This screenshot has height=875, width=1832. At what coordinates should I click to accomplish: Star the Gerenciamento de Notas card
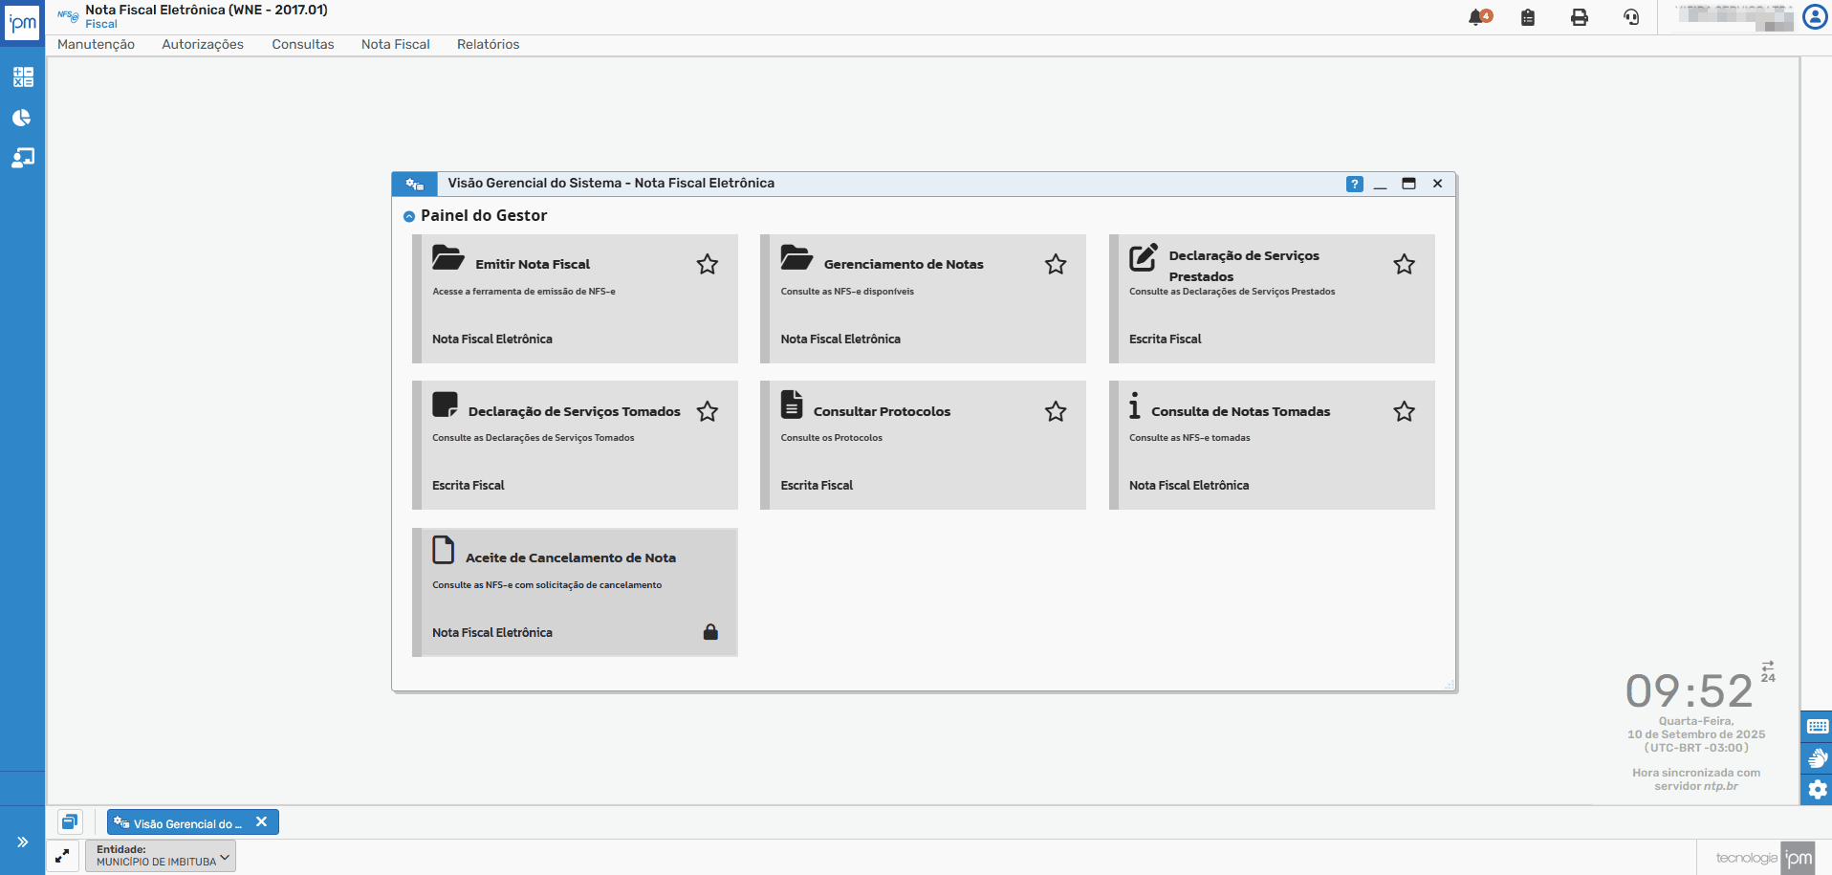pyautogui.click(x=1055, y=265)
